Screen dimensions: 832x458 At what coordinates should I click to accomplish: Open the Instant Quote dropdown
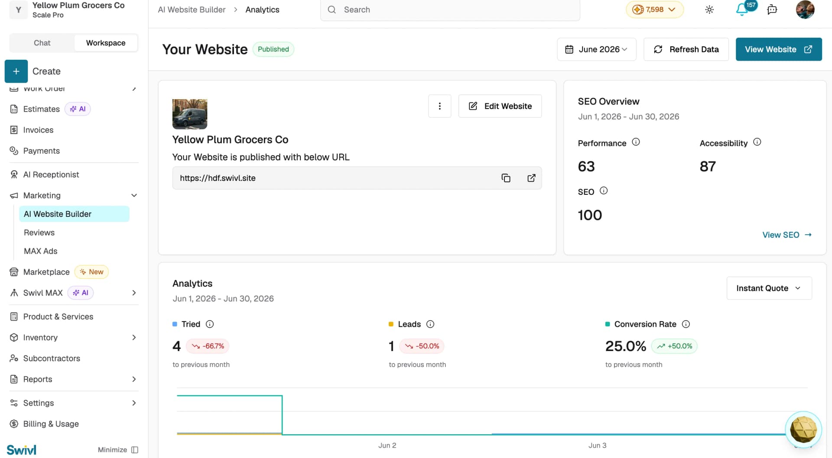tap(769, 288)
